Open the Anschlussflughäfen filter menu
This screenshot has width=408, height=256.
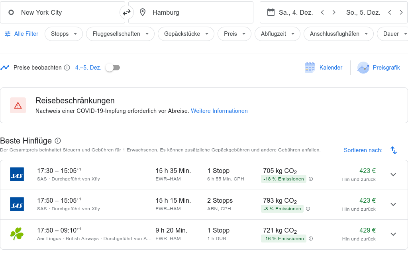pos(338,34)
